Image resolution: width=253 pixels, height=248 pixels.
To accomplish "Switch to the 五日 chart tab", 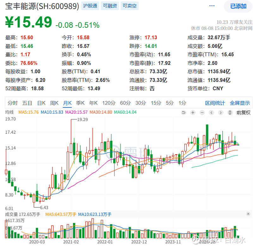I will [x=27, y=103].
